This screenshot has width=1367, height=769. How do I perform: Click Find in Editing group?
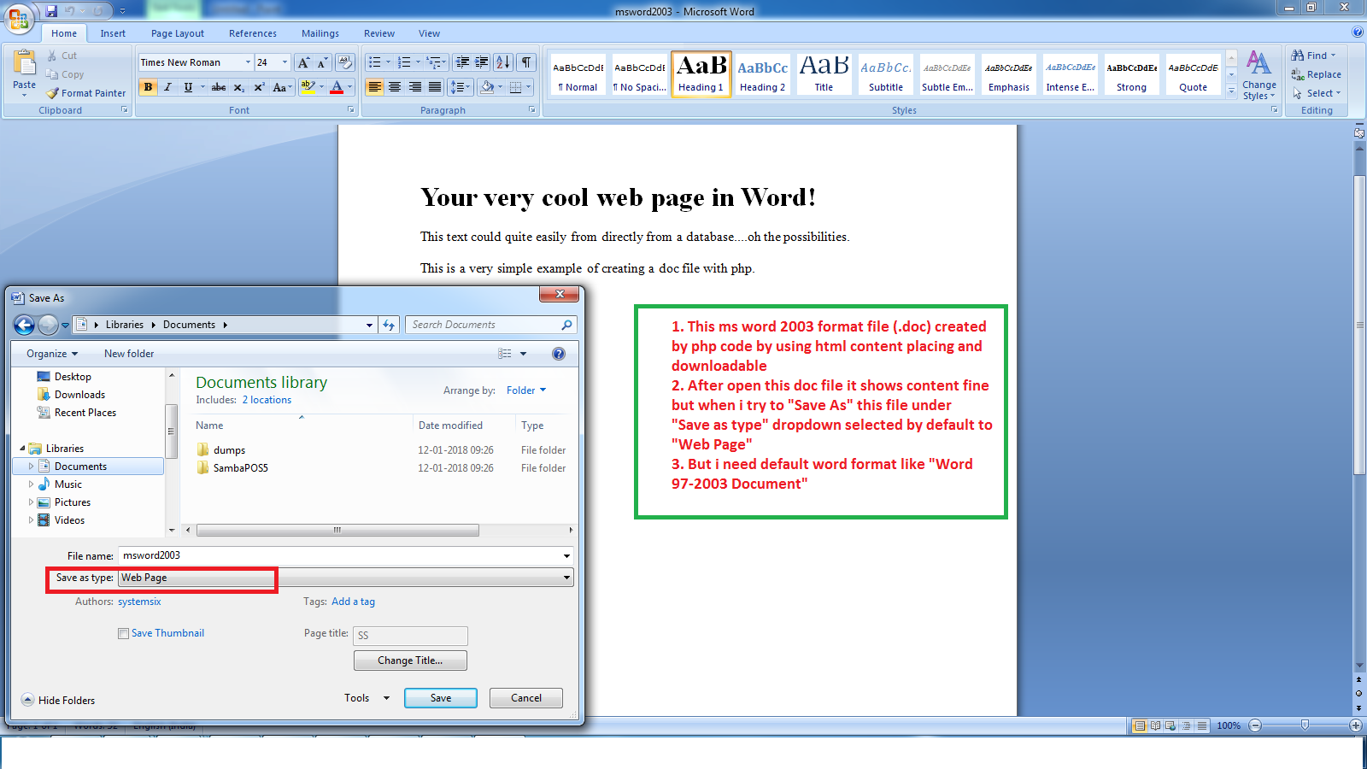(1314, 56)
